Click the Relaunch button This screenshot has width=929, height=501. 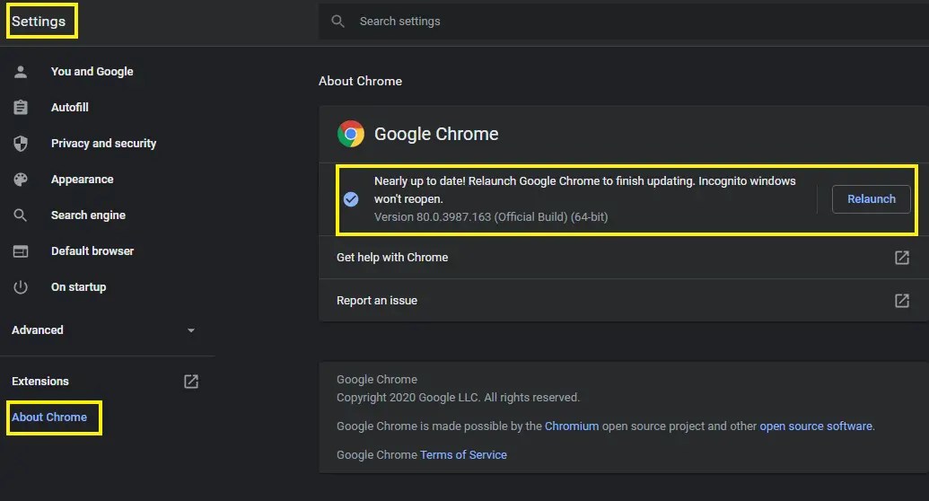(871, 199)
